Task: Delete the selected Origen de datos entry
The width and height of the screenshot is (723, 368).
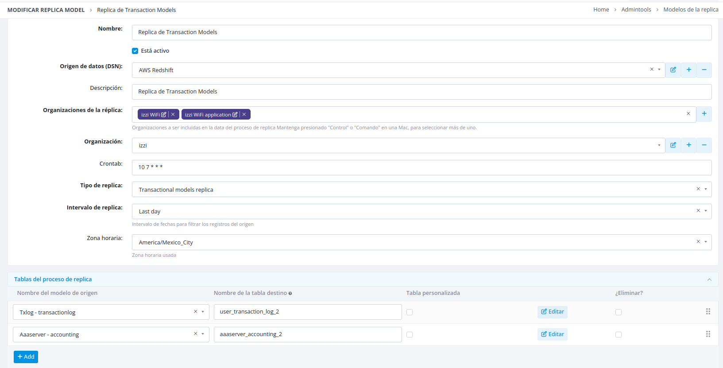Action: (704, 70)
